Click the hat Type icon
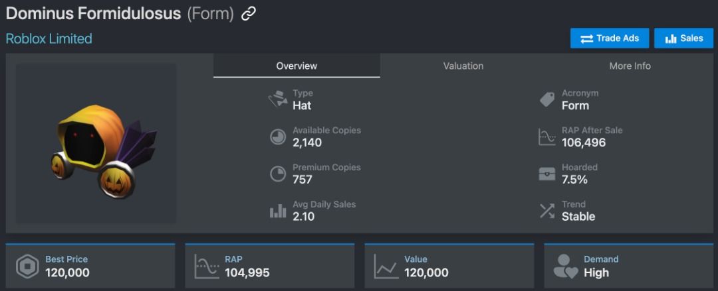The height and width of the screenshot is (291, 718). (x=277, y=99)
